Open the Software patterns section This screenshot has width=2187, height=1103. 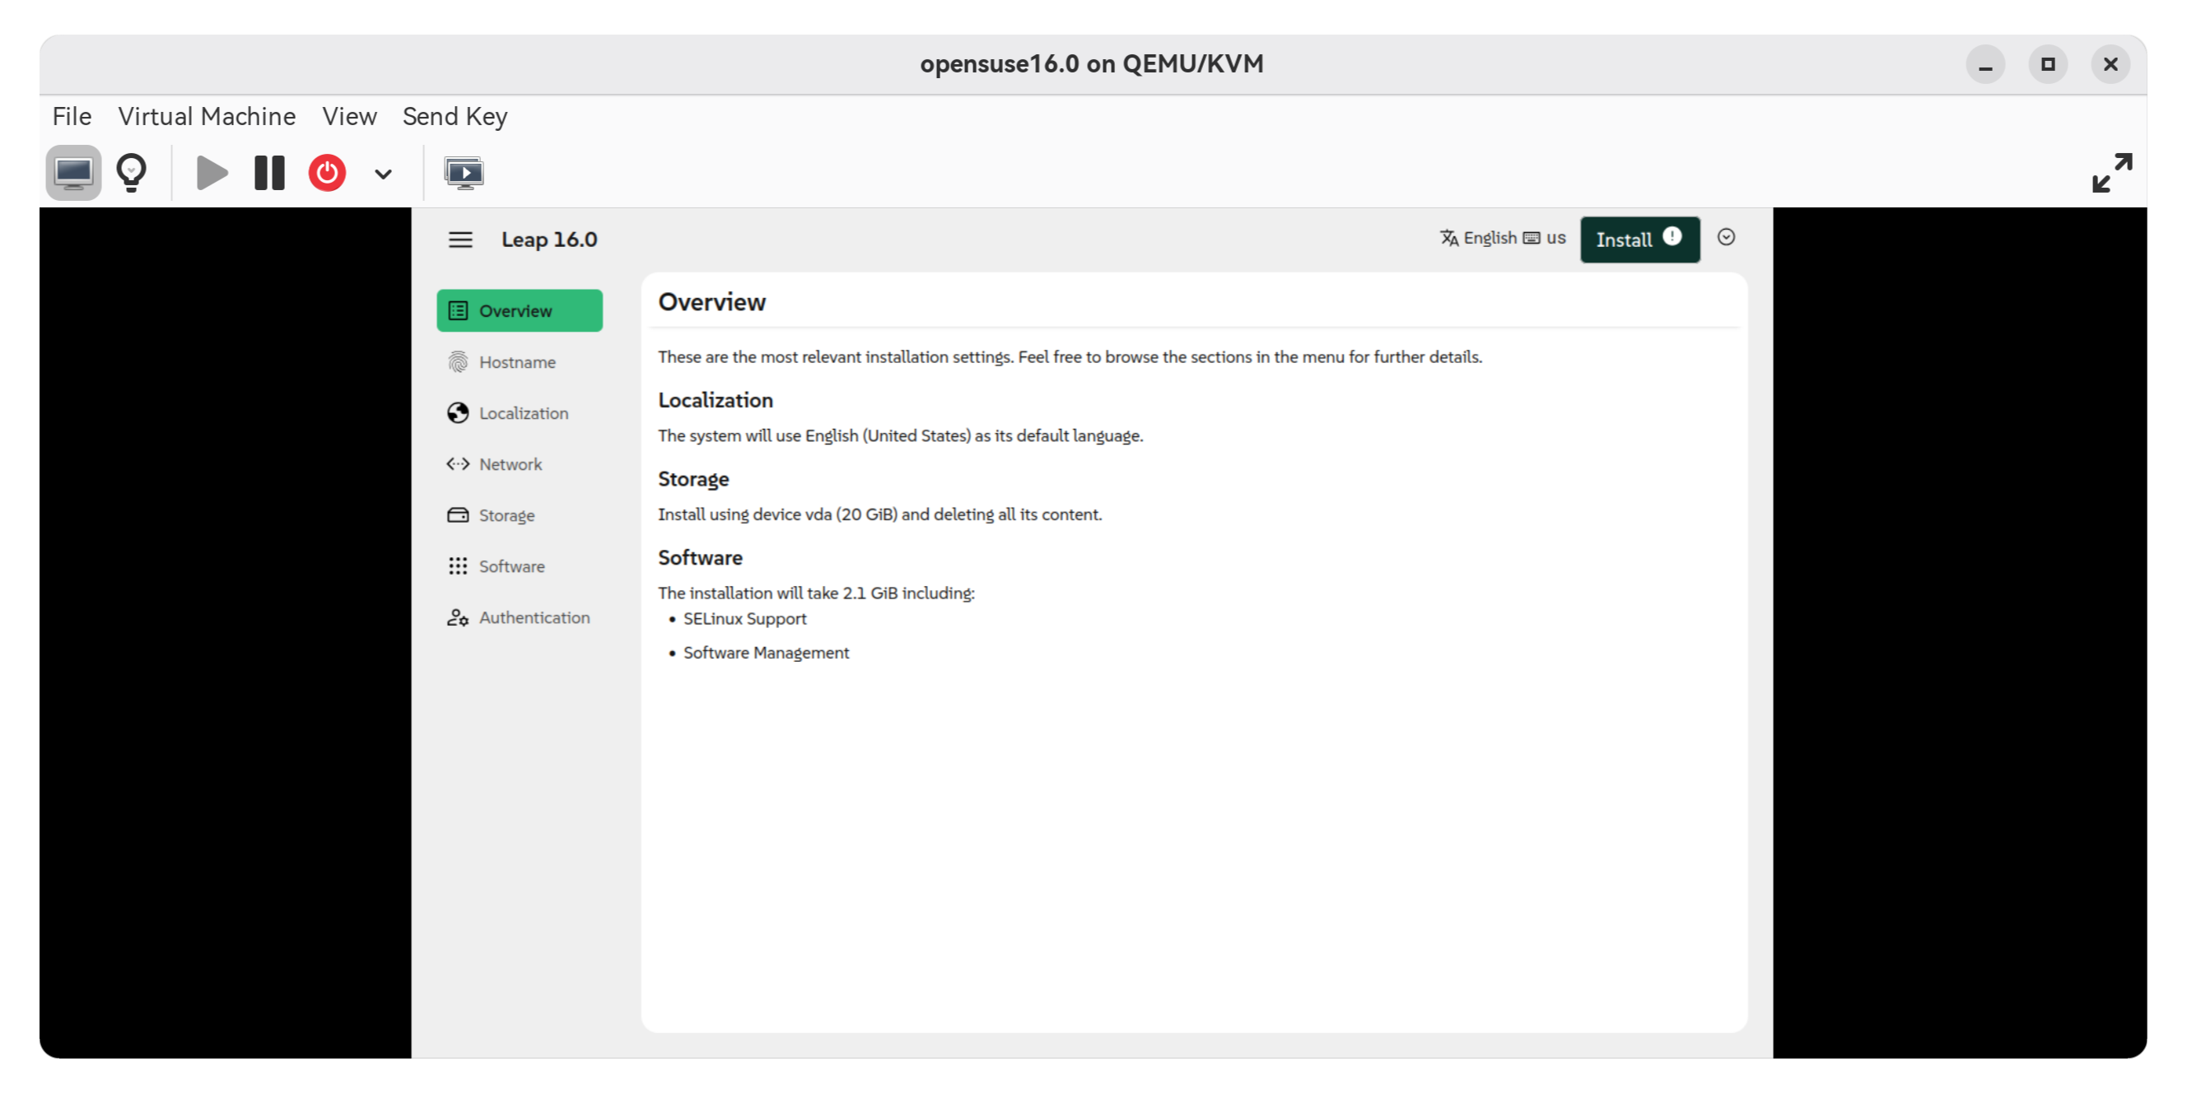[511, 566]
